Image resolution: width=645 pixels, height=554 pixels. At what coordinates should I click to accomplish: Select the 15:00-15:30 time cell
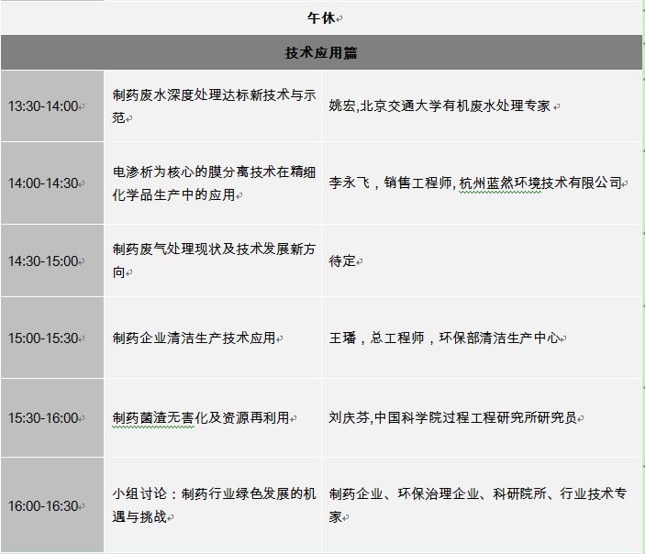coord(44,338)
